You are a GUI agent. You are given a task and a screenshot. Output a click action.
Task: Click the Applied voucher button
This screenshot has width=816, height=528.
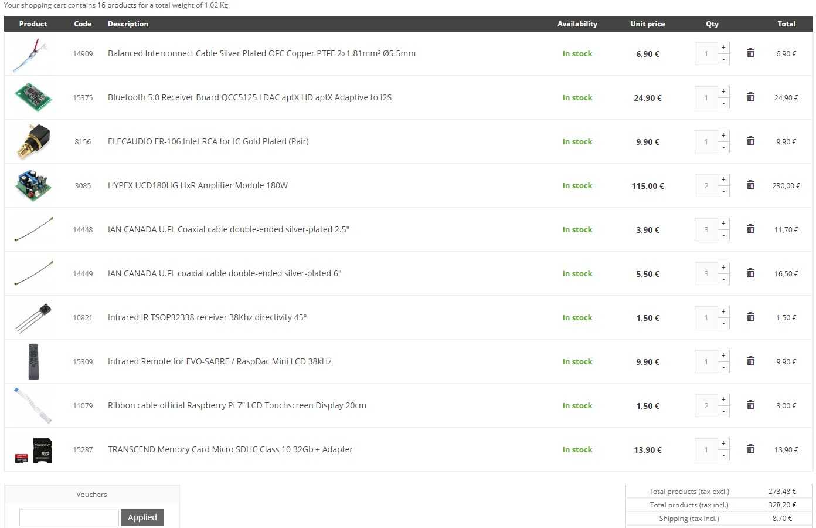point(142,517)
